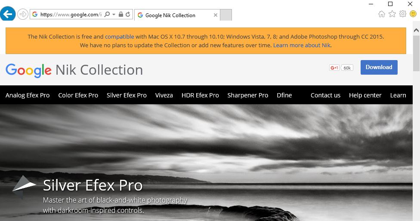Click the 'Google Nik Collection' page title
The image size is (420, 221).
pos(74,70)
